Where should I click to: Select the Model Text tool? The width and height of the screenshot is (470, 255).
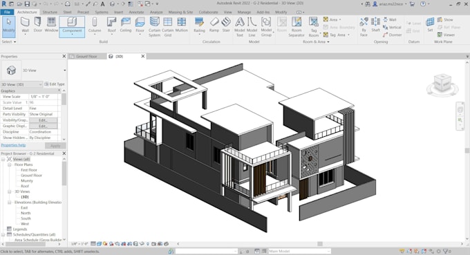coord(240,27)
